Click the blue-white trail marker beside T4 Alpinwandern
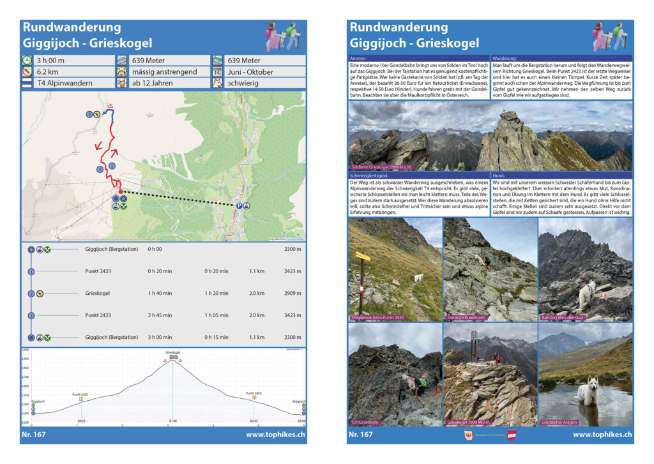The height and width of the screenshot is (464, 654). click(x=27, y=84)
